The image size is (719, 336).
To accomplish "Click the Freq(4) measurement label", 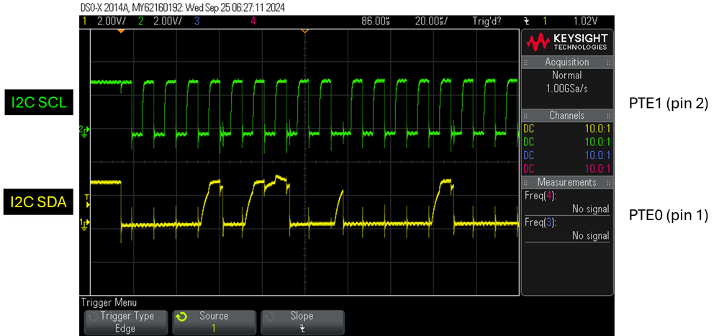I will click(541, 196).
